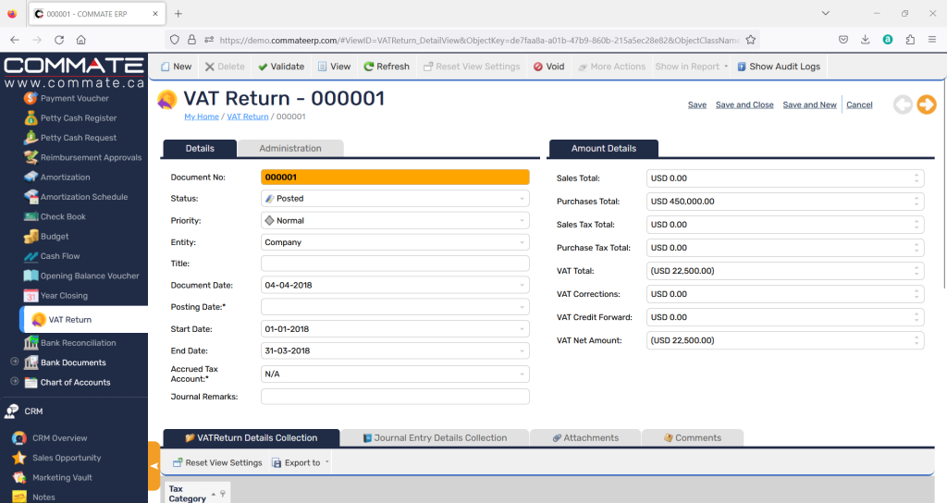Click the Void toolbar button
The width and height of the screenshot is (947, 503).
coord(548,67)
